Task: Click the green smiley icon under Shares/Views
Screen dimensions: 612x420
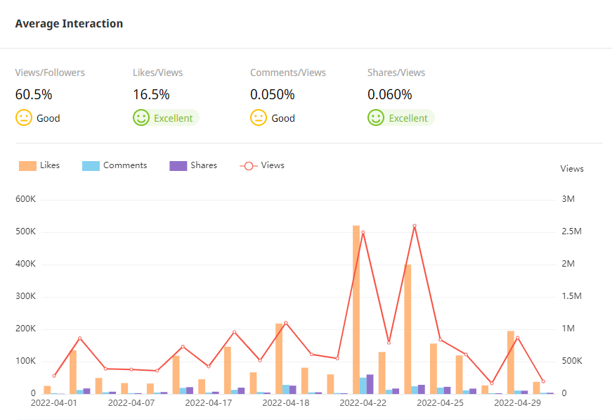Action: click(x=376, y=117)
